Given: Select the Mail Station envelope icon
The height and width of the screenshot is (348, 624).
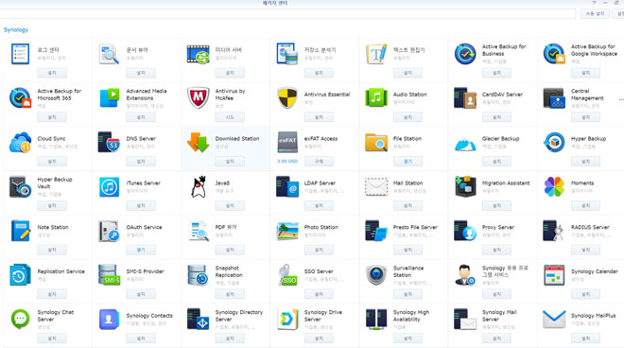Looking at the screenshot, I should click(x=376, y=186).
